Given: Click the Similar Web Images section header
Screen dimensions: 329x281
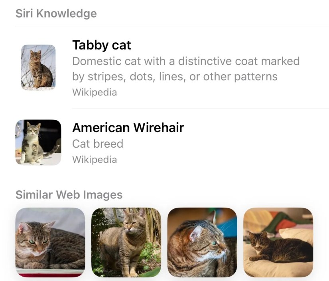Looking at the screenshot, I should click(69, 194).
